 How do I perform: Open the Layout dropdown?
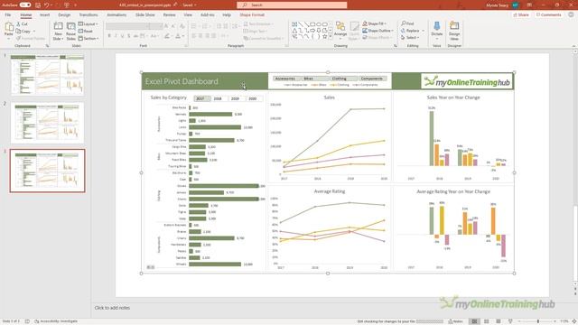[x=89, y=24]
